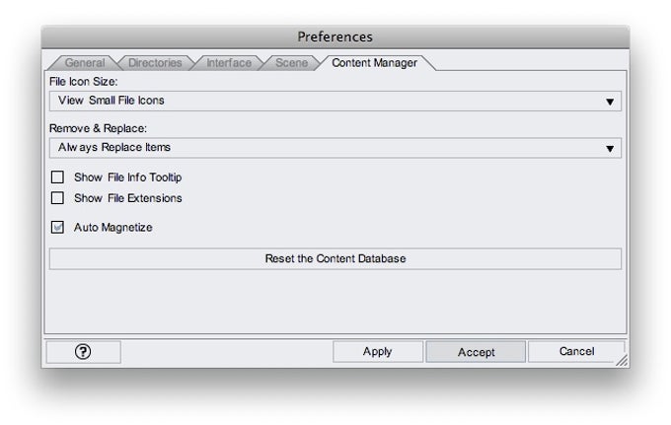Screen dimensions: 671x425
Task: Confirm changes with the Accept button
Action: coord(476,352)
